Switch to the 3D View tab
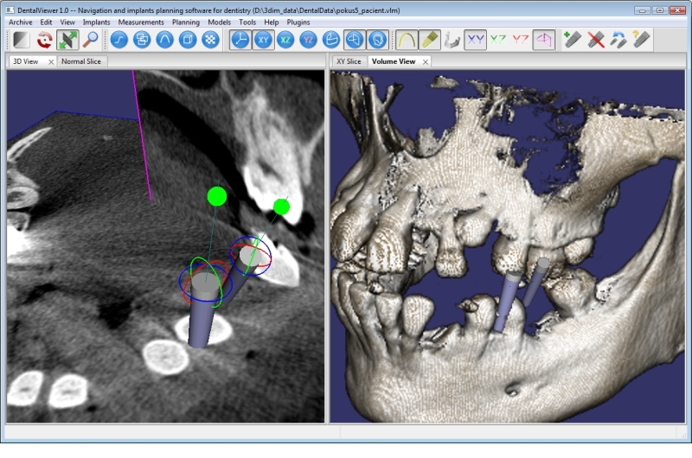 pos(26,61)
